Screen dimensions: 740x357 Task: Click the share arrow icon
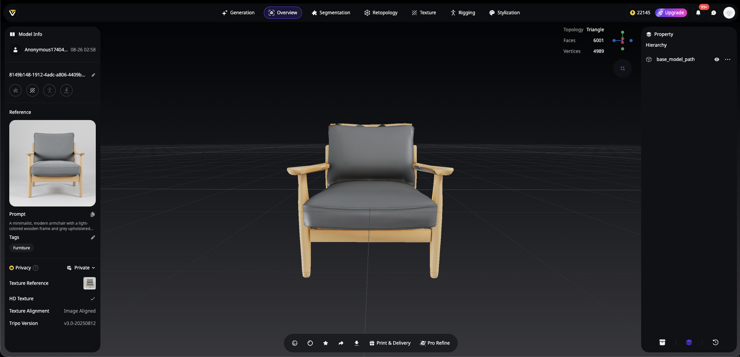[x=341, y=343]
